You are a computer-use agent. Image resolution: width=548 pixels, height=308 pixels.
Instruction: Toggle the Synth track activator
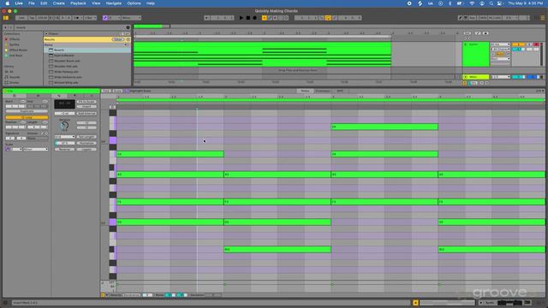click(x=518, y=44)
